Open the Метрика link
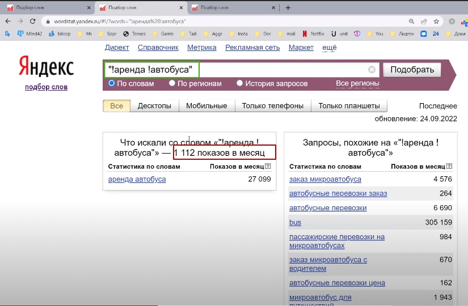This screenshot has width=468, height=306. [x=202, y=48]
